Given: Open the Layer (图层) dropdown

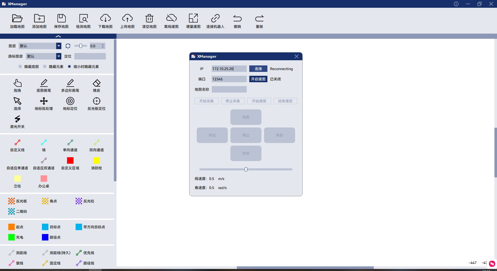Looking at the screenshot, I should coord(59,46).
